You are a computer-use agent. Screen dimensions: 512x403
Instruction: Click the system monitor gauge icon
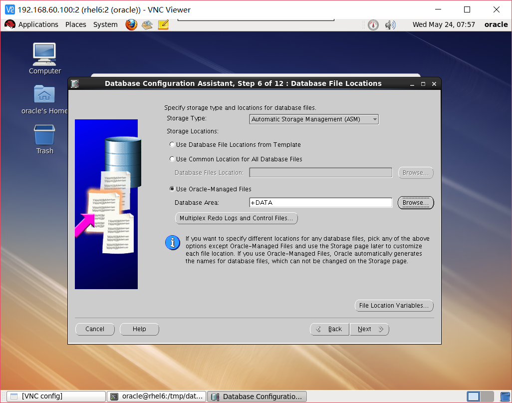[x=373, y=24]
